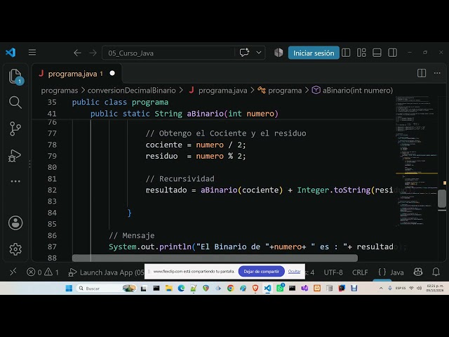Image resolution: width=449 pixels, height=337 pixels.
Task: Click in the cociente = numero / 2 line
Action: click(x=196, y=145)
